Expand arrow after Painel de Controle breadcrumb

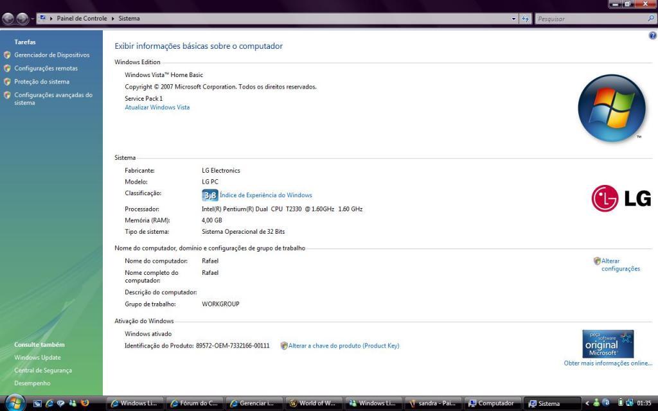[112, 19]
